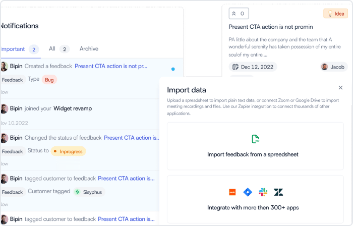Click the upvote arrows counter showing 0

tap(239, 14)
